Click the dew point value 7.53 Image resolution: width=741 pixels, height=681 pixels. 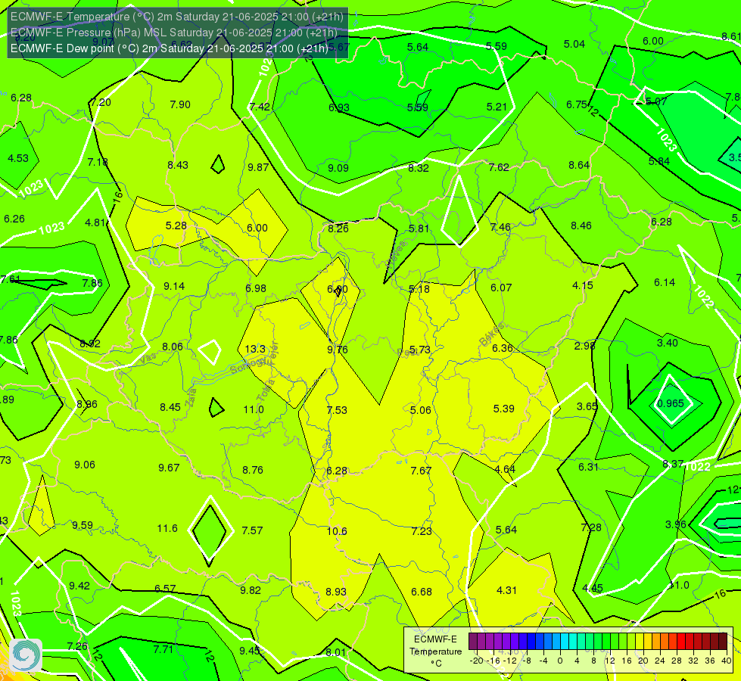(x=337, y=409)
